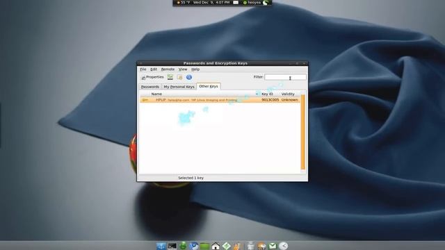Click the Unknown validity value

click(x=289, y=100)
